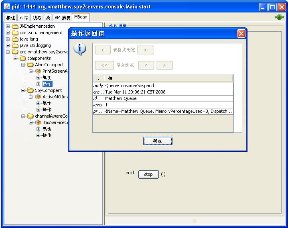Collapse the JmxServiceCo MBean node
Viewport: 288px width, 228px height.
30,123
